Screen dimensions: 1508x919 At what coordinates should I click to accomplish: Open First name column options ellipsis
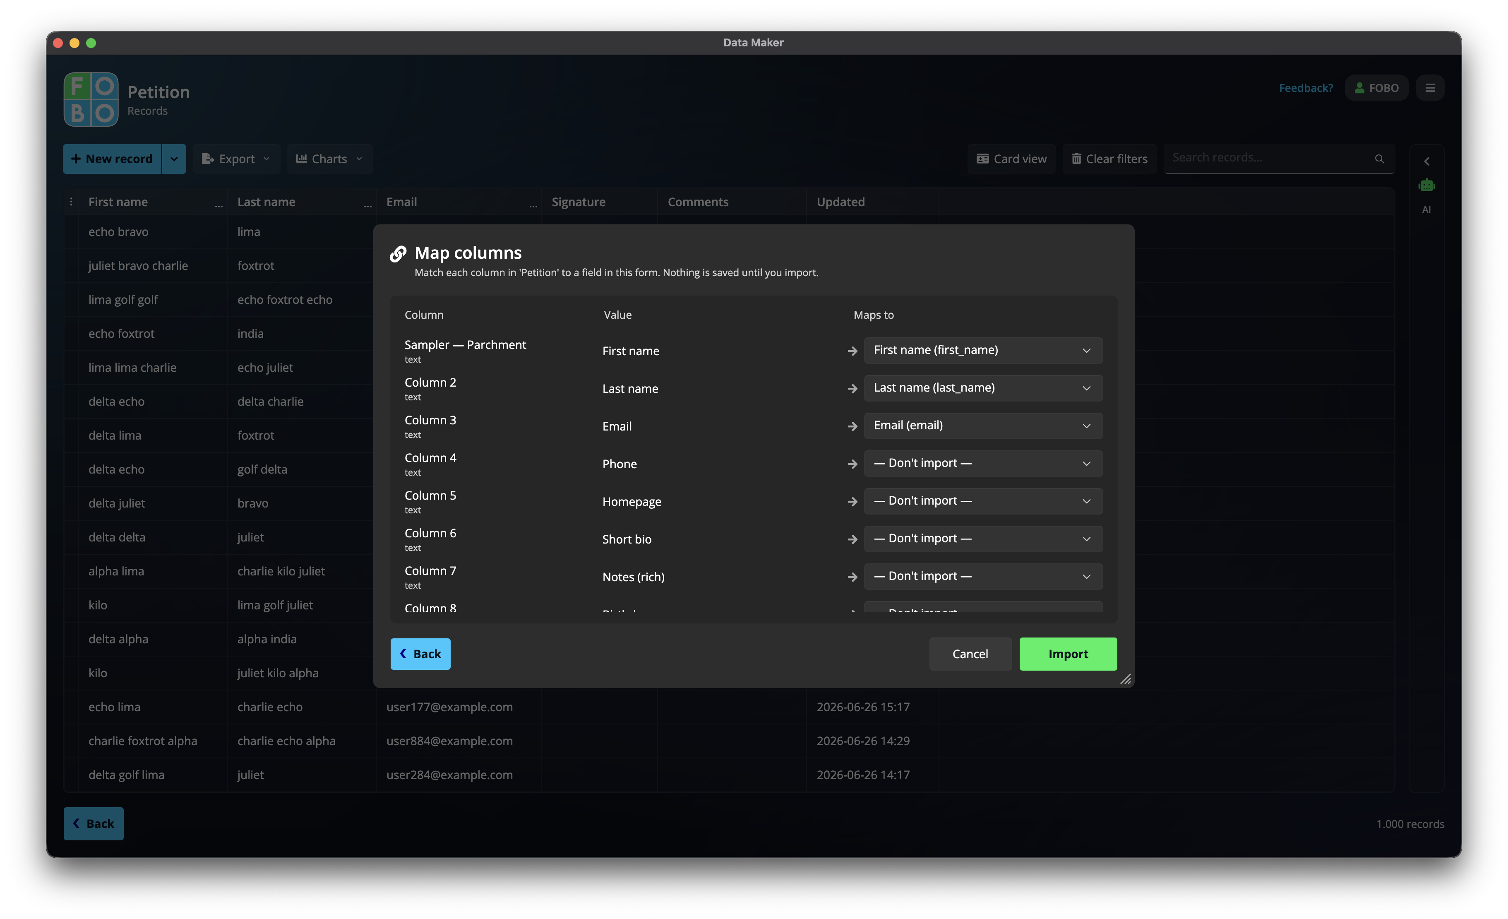click(219, 206)
